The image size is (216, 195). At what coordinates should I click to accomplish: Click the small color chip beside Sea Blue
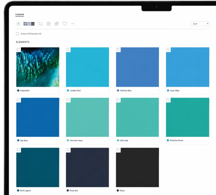[18, 141]
